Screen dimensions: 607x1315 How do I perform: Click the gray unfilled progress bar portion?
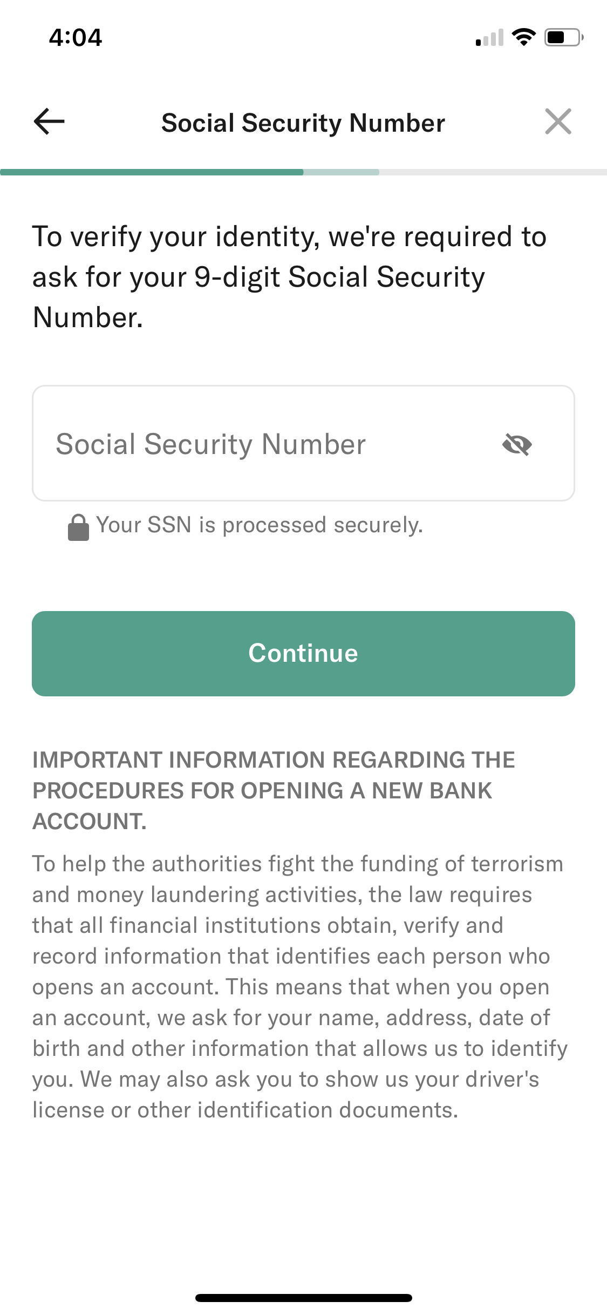click(x=493, y=172)
